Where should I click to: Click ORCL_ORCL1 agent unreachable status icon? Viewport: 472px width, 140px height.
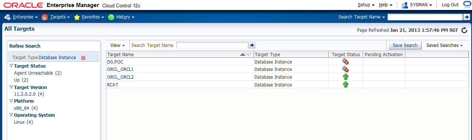(x=346, y=69)
